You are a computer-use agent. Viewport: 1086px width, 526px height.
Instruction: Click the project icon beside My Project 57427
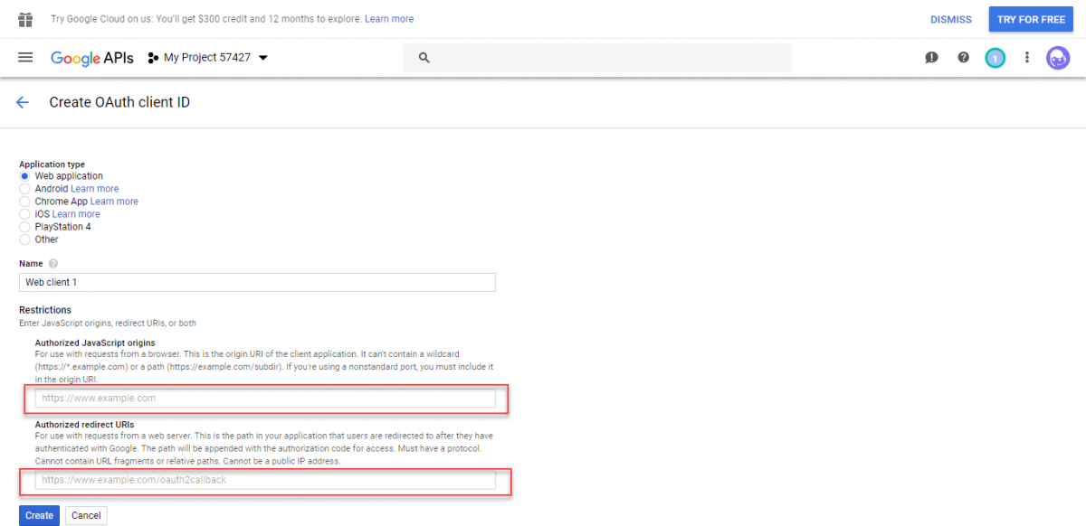coord(154,58)
